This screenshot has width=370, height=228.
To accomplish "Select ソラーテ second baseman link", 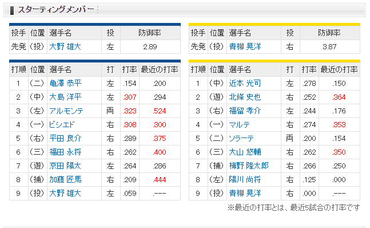I will (241, 138).
